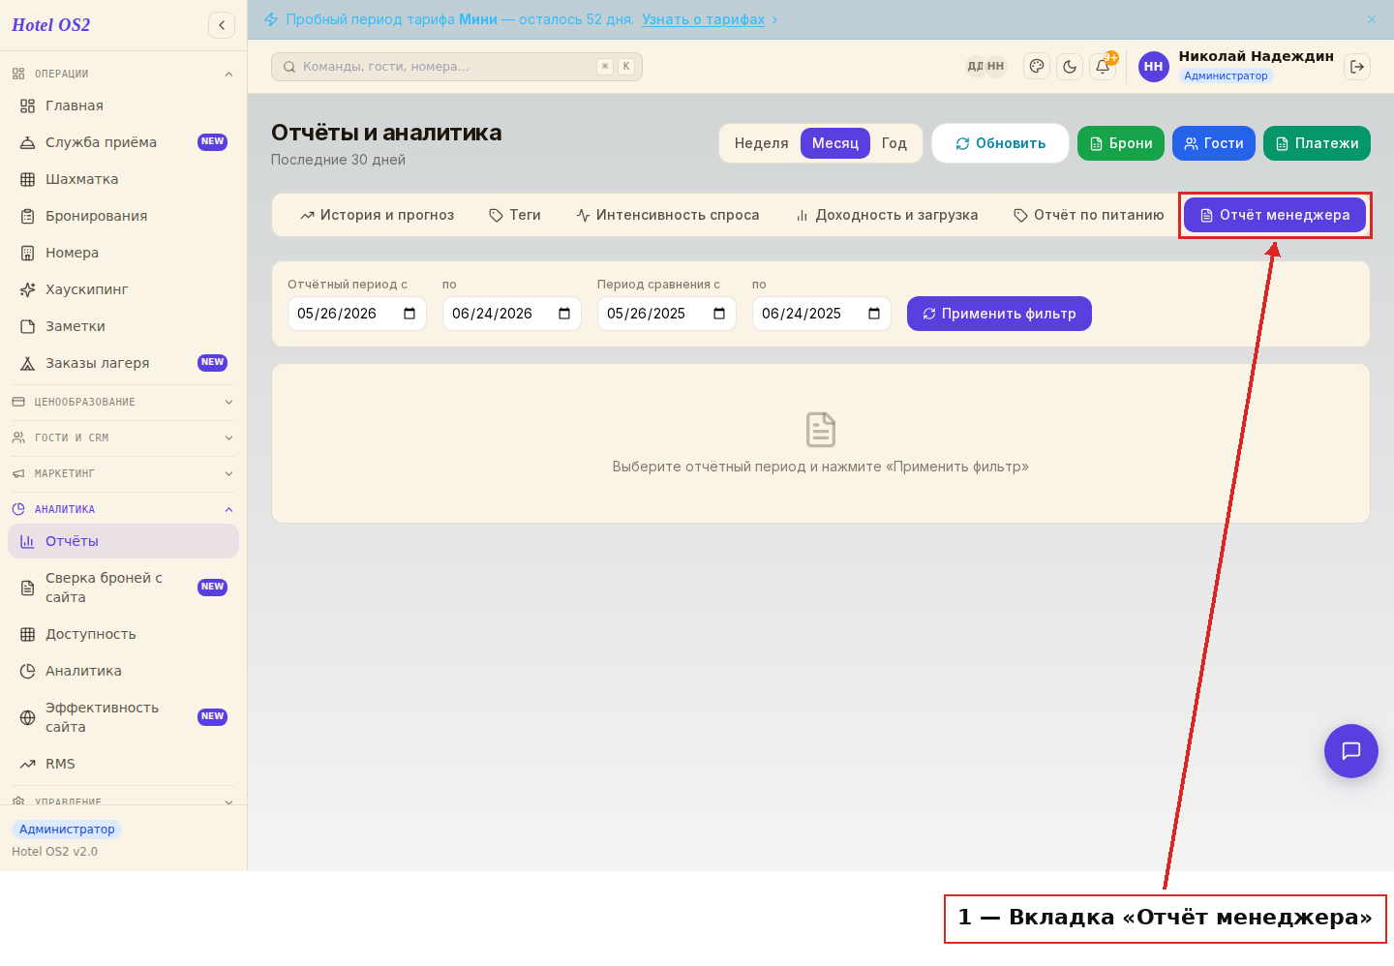Select the Неделя period option

tap(761, 143)
